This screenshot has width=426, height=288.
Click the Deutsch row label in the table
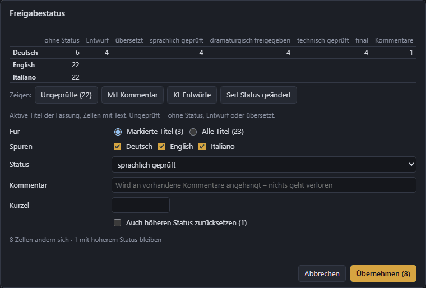[x=25, y=53]
